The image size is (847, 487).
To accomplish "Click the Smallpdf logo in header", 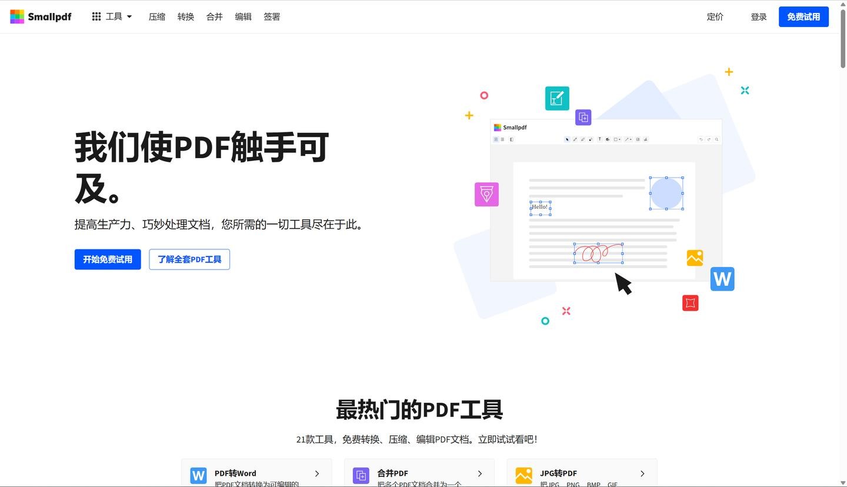I will tap(41, 16).
